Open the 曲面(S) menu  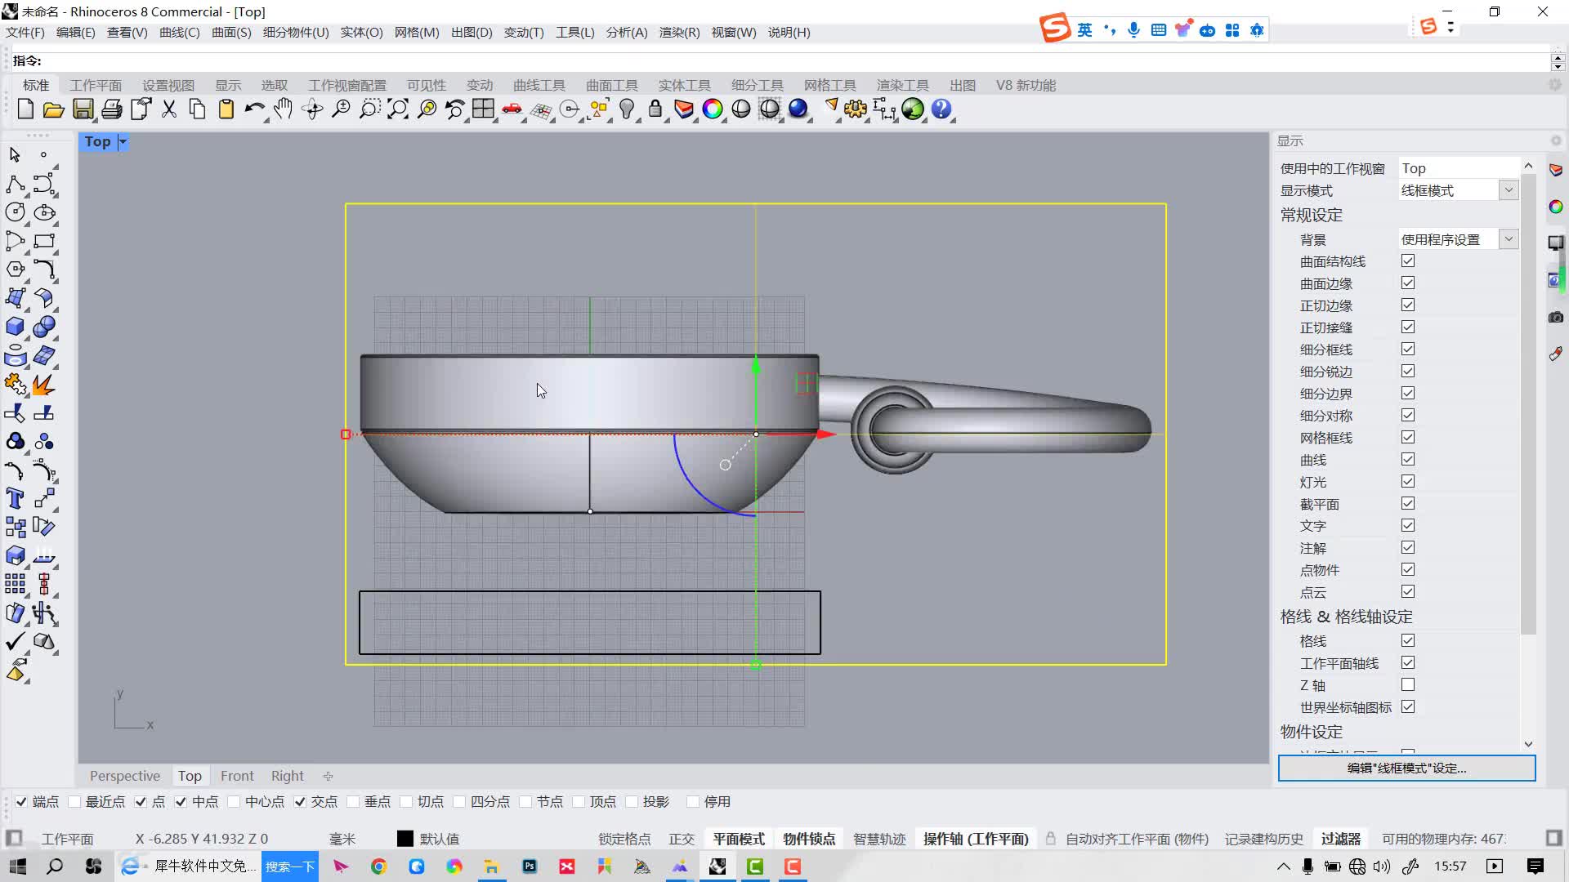[231, 33]
